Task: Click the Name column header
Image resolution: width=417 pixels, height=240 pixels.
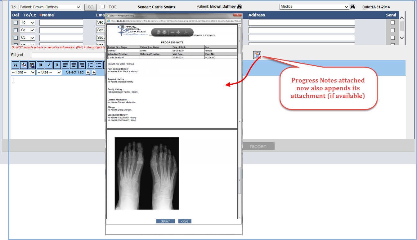Action: [x=48, y=15]
